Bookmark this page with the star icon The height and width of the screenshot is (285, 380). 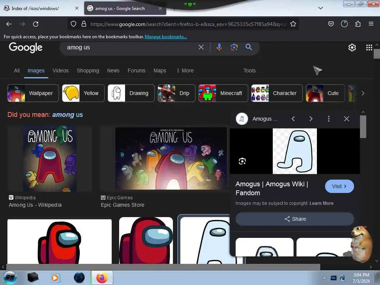(293, 24)
